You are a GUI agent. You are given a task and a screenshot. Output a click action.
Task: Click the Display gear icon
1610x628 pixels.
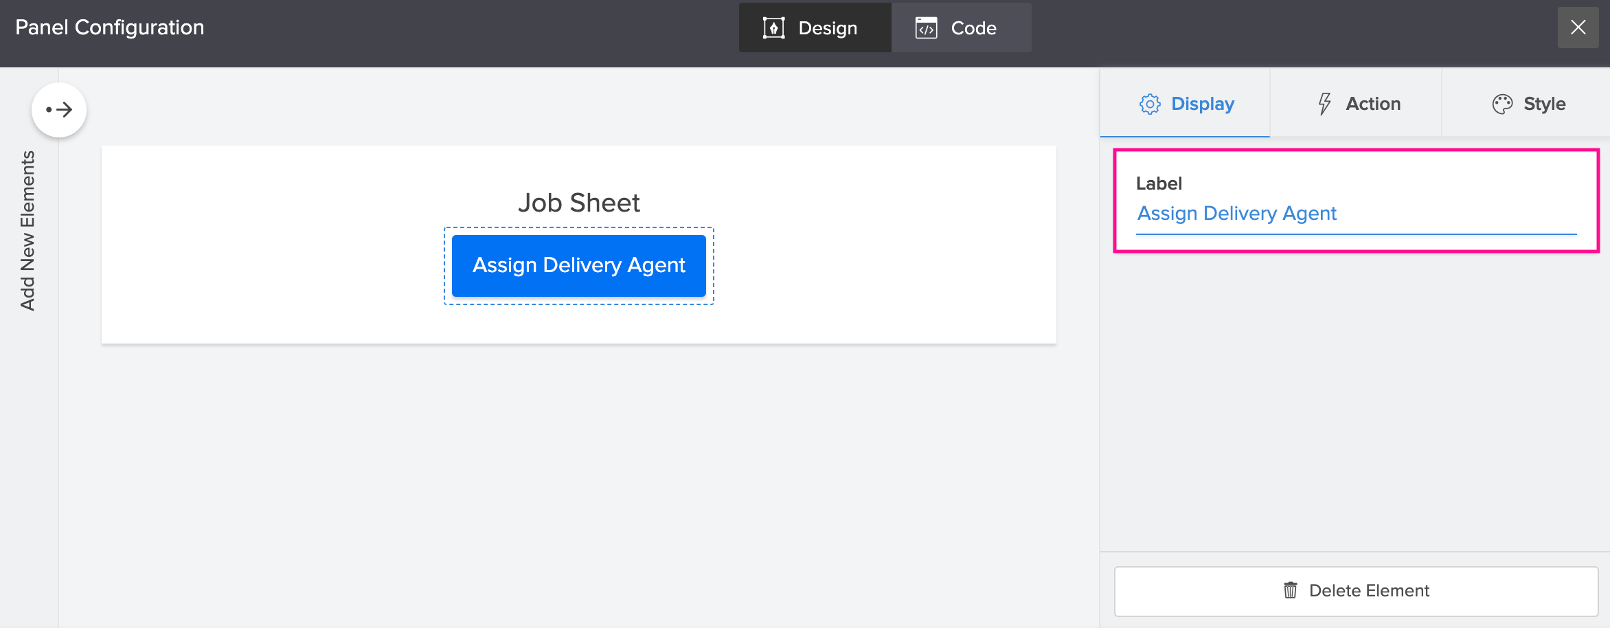(x=1150, y=104)
